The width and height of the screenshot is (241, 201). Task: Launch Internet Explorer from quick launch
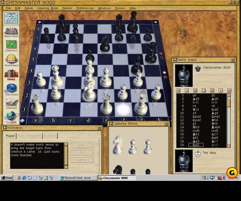(x=24, y=178)
